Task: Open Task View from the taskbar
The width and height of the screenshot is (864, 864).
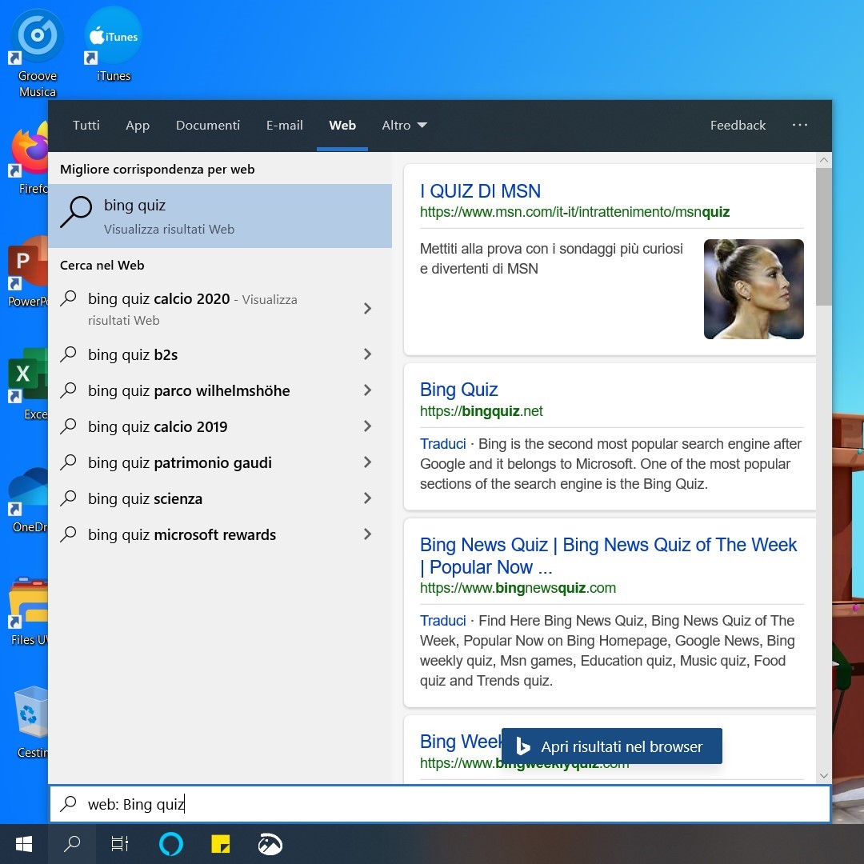Action: 119,844
